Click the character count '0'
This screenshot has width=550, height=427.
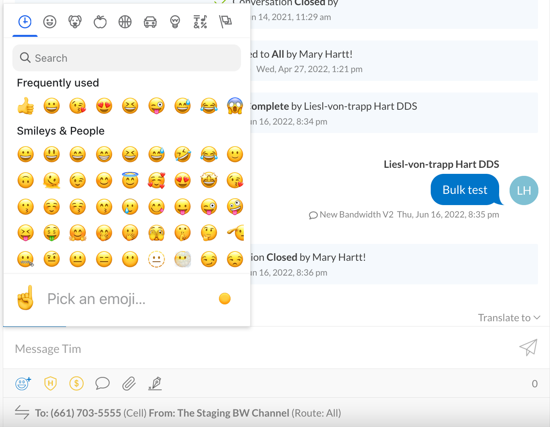click(535, 384)
